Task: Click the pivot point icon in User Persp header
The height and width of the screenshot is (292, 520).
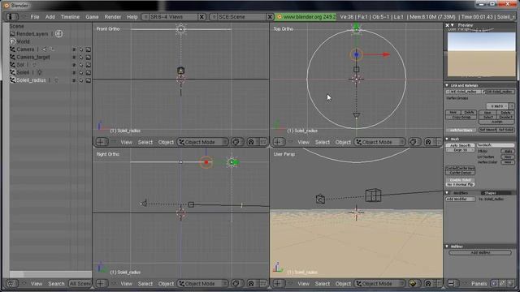Action: [428, 283]
